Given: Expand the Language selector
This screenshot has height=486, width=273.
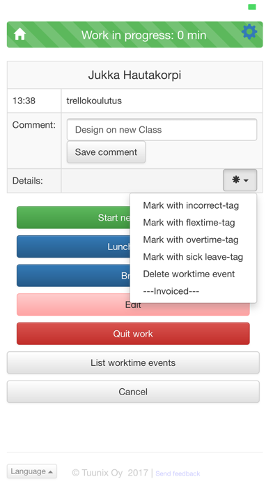Looking at the screenshot, I should tap(32, 471).
